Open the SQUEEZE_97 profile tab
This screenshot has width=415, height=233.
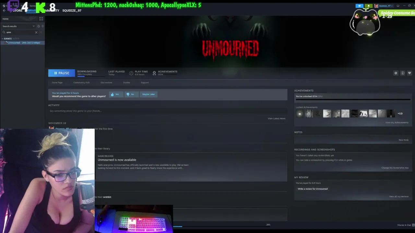[x=72, y=11]
